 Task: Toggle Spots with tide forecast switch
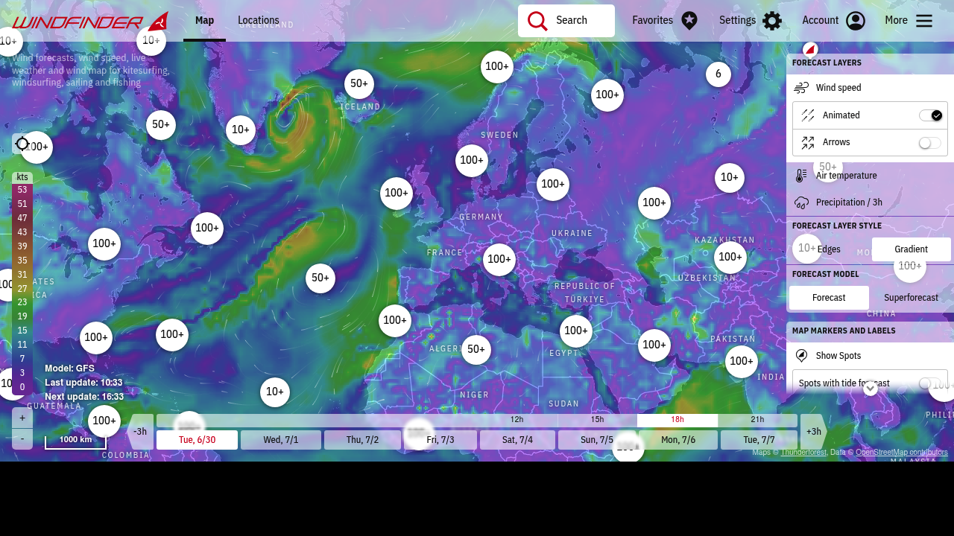pos(930,383)
